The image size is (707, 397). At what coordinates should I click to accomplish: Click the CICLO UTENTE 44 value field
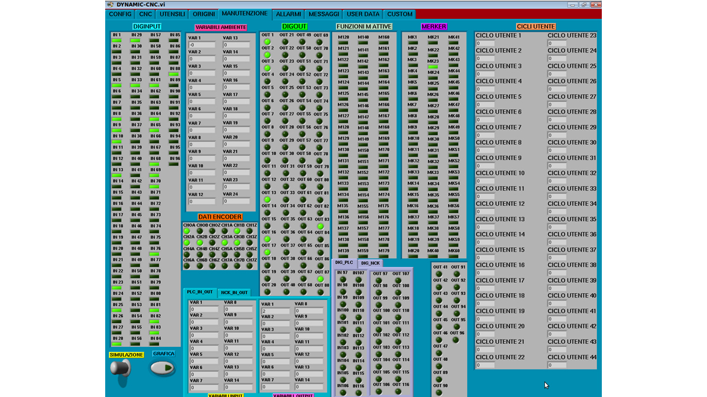[557, 365]
